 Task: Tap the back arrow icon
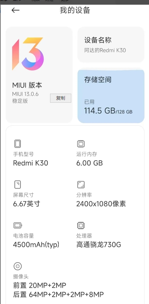pos(16,10)
